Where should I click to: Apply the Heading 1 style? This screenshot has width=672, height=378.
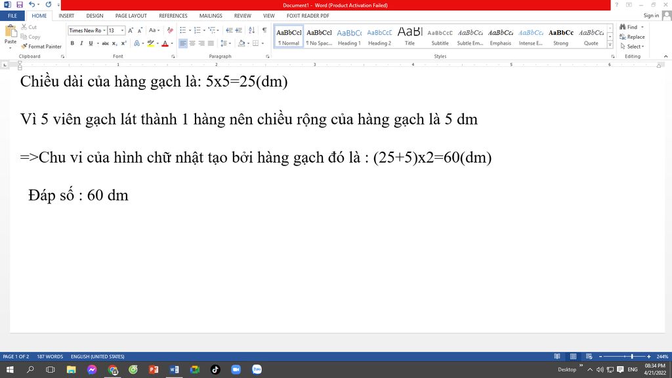tap(349, 37)
